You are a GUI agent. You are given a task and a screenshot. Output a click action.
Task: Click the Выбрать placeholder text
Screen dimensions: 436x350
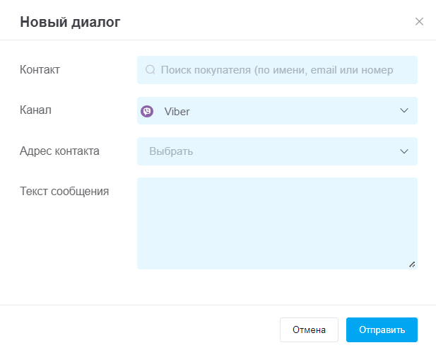[x=171, y=151]
